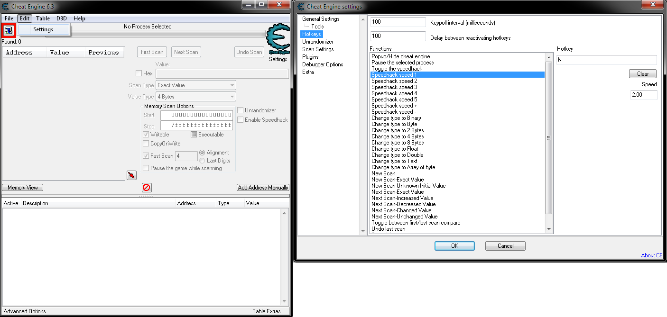Clear the assigned hotkey
This screenshot has height=317, width=667.
click(x=642, y=73)
